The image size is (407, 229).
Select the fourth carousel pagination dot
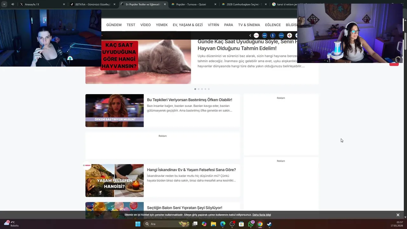pyautogui.click(x=205, y=89)
